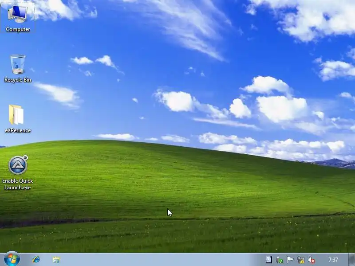The height and width of the screenshot is (266, 355).
Task: Click the network warning tray icon
Action: (301, 260)
